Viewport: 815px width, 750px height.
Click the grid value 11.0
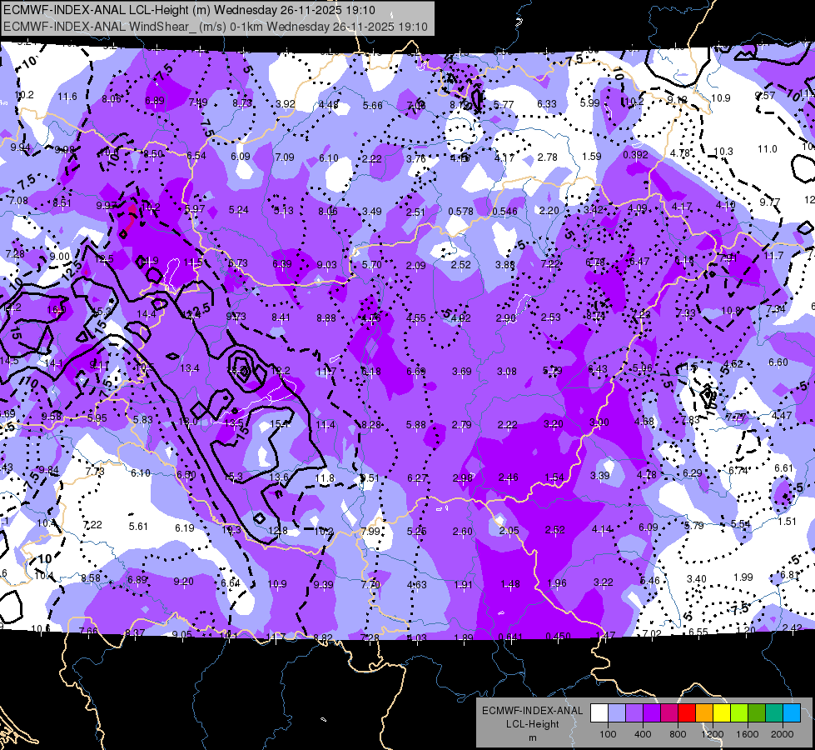point(768,149)
